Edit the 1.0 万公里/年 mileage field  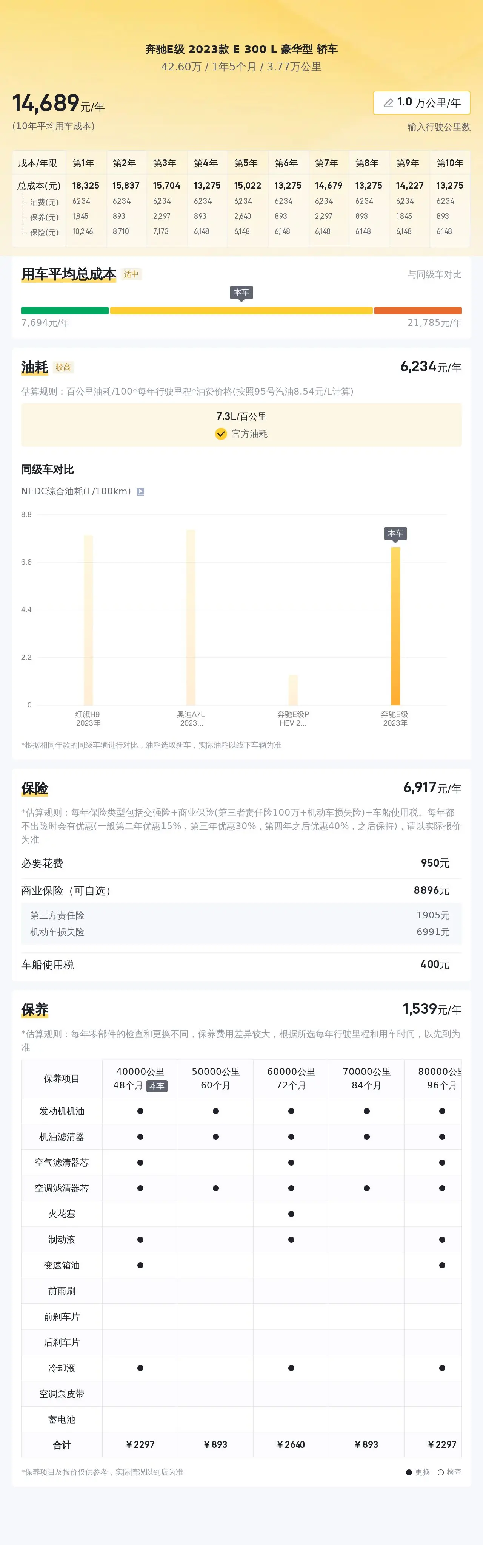tap(421, 102)
